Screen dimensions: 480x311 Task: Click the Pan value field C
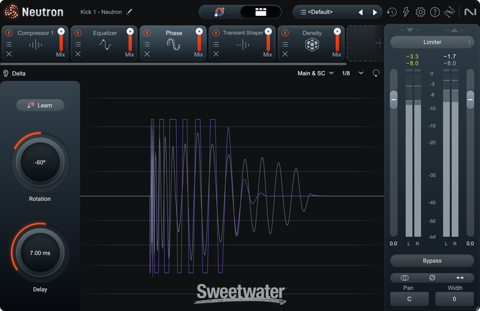410,299
